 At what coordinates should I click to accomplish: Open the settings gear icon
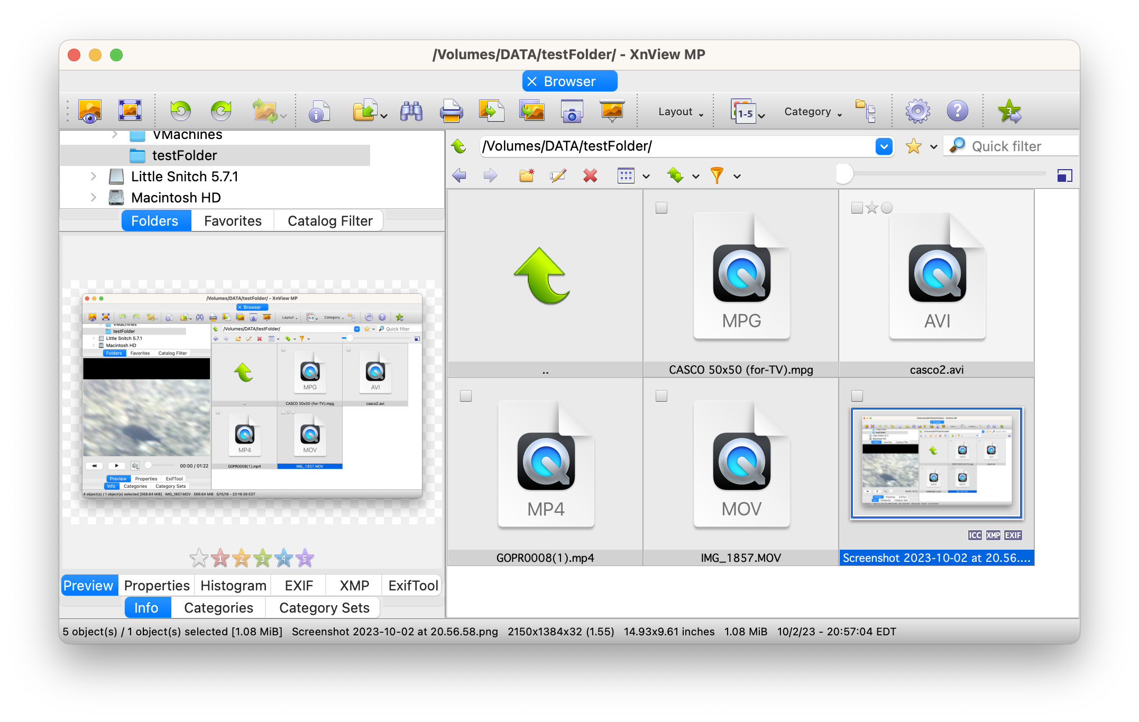click(x=917, y=111)
